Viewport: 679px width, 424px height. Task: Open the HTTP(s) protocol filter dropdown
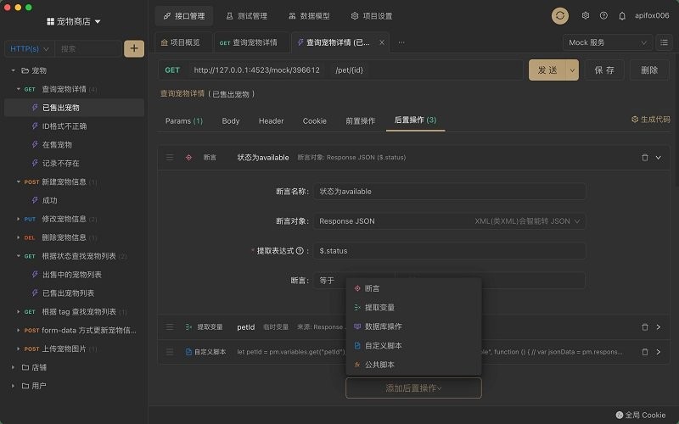point(30,48)
